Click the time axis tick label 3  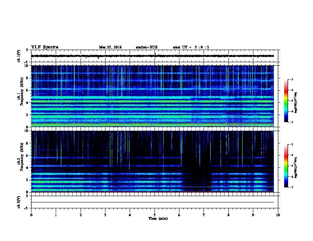point(105,215)
